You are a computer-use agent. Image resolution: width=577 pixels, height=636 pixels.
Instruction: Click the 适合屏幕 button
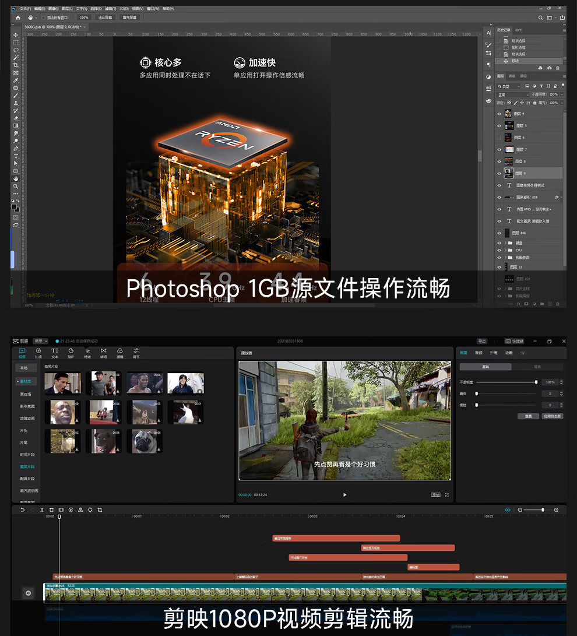[x=105, y=17]
